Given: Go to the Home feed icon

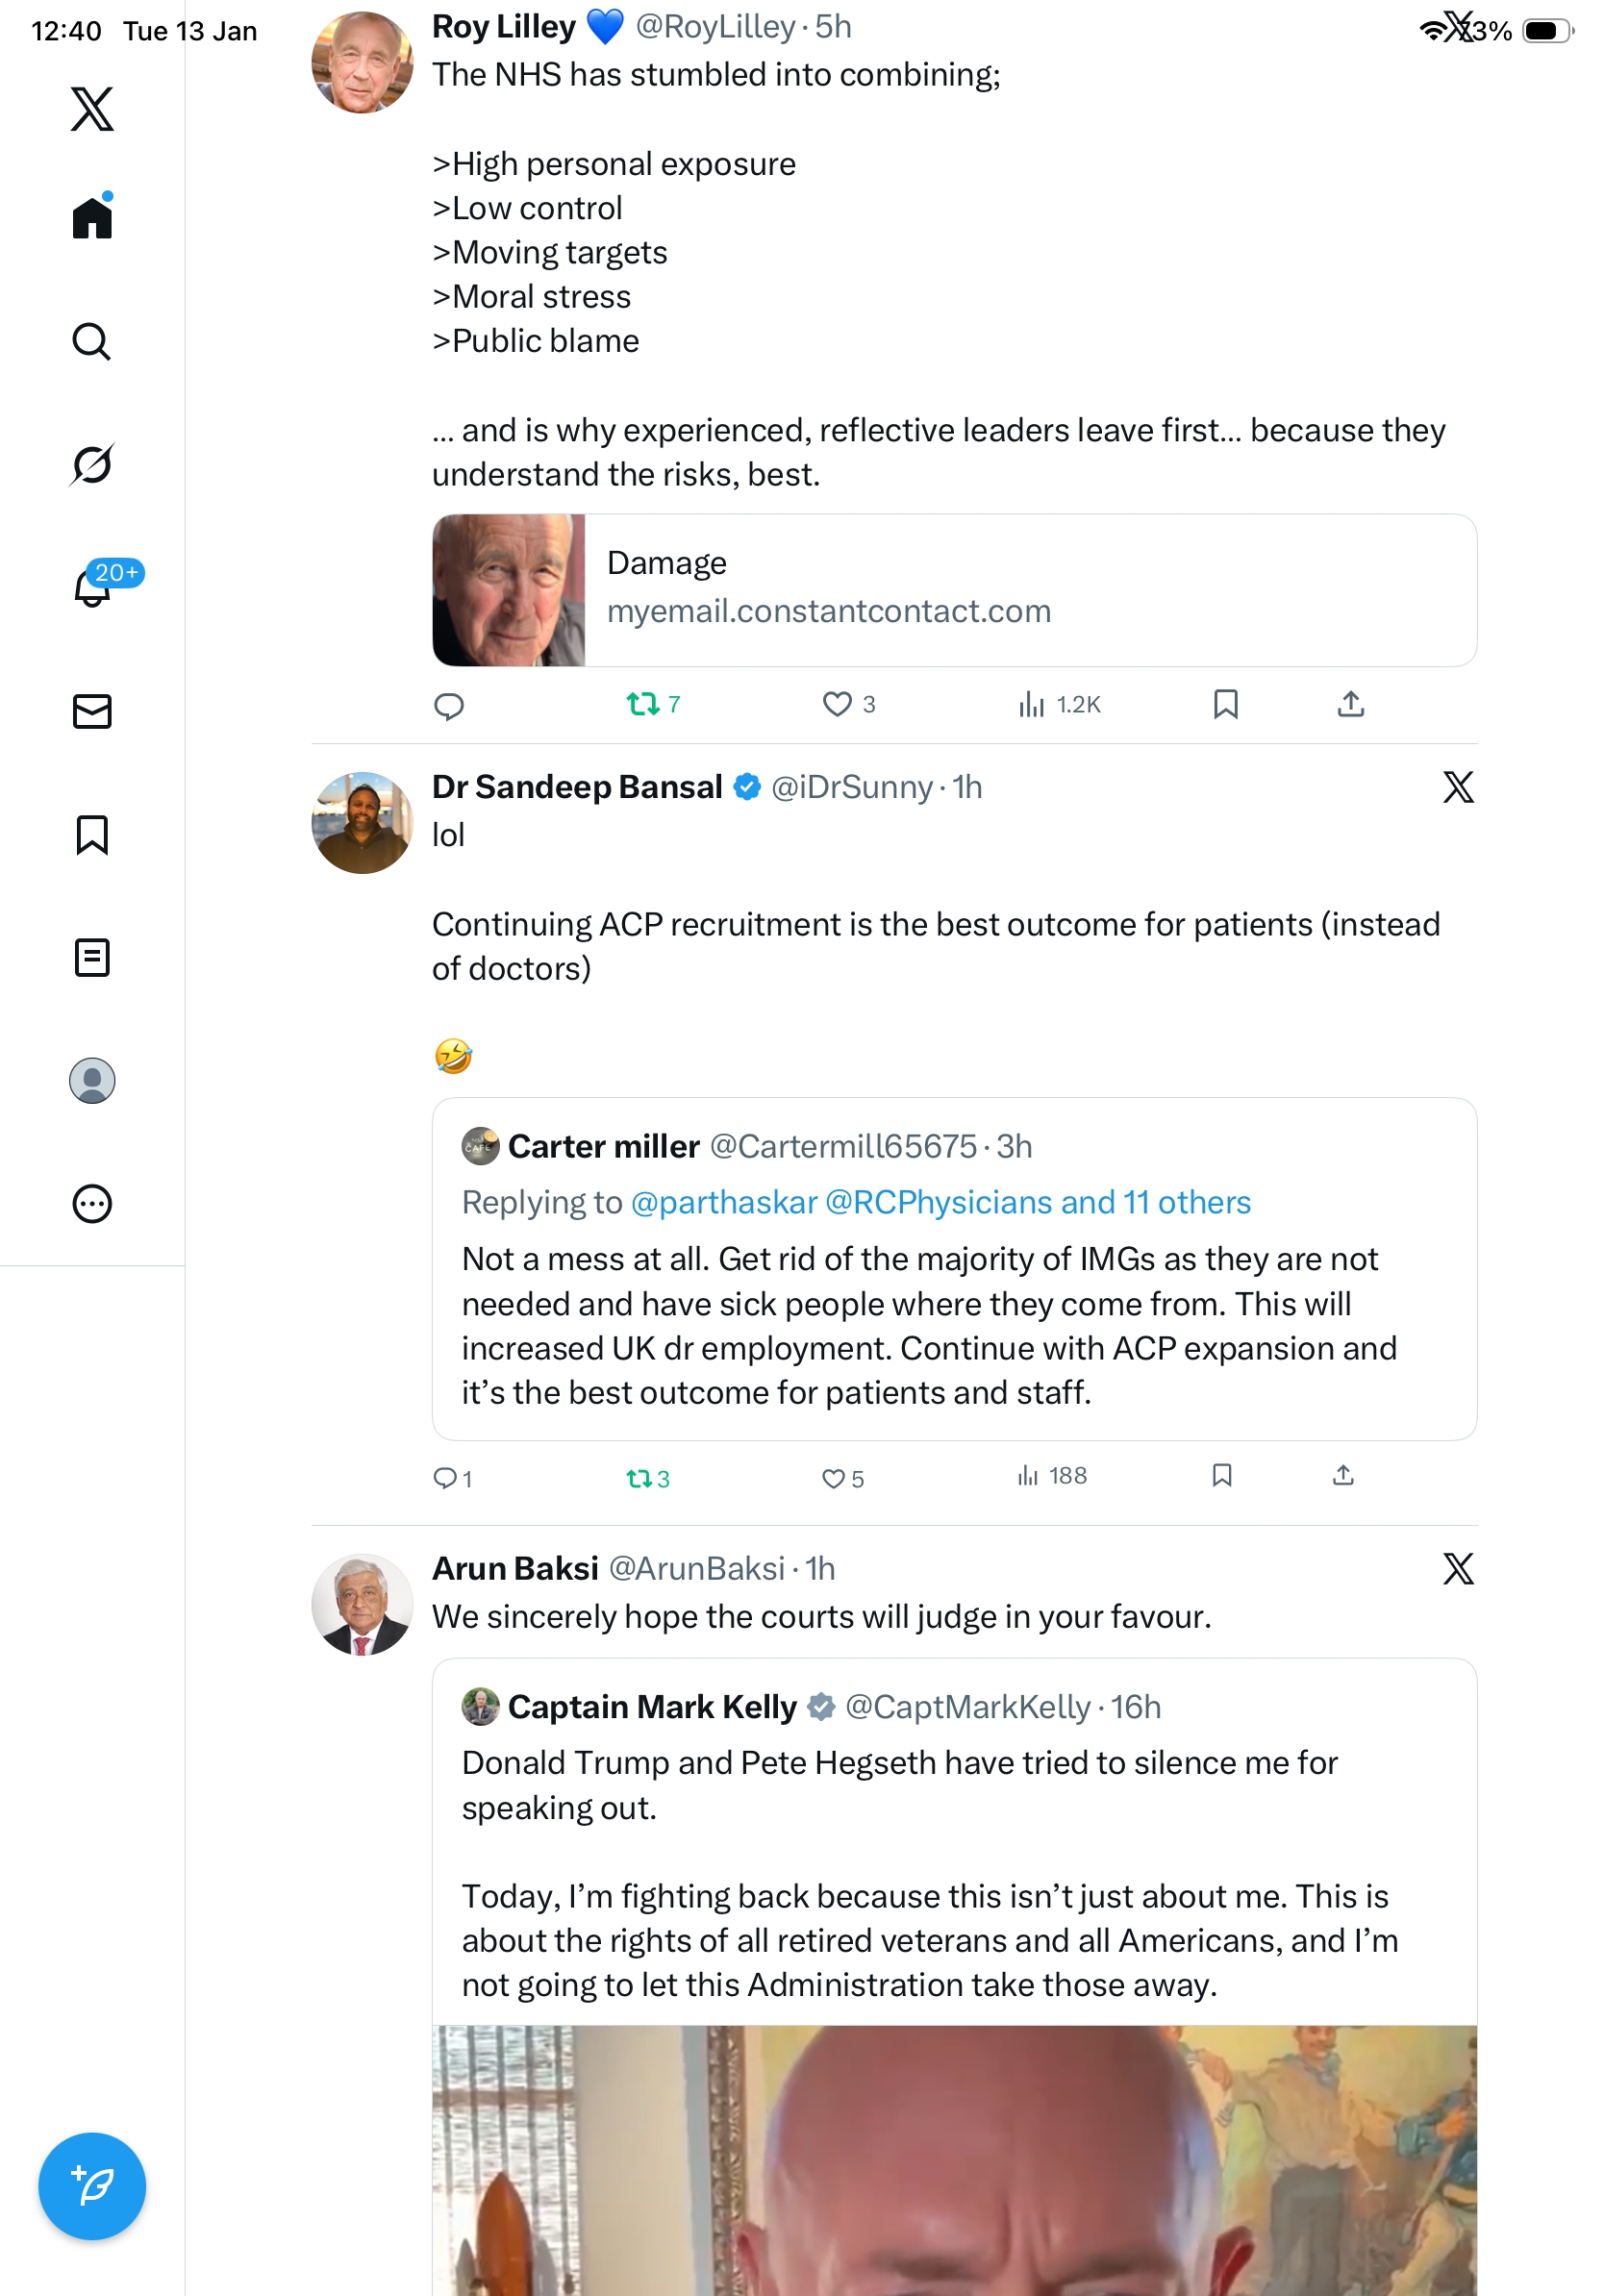Looking at the screenshot, I should pos(92,217).
